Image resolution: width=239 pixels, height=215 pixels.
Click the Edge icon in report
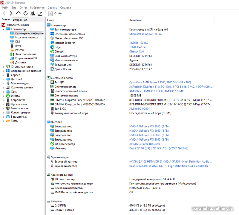(52, 47)
